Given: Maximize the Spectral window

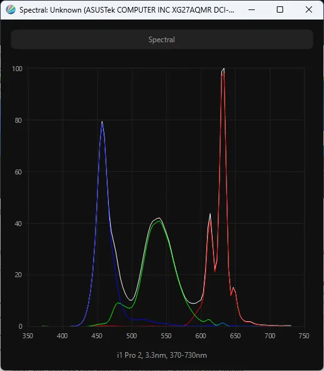Looking at the screenshot, I should tap(280, 9).
